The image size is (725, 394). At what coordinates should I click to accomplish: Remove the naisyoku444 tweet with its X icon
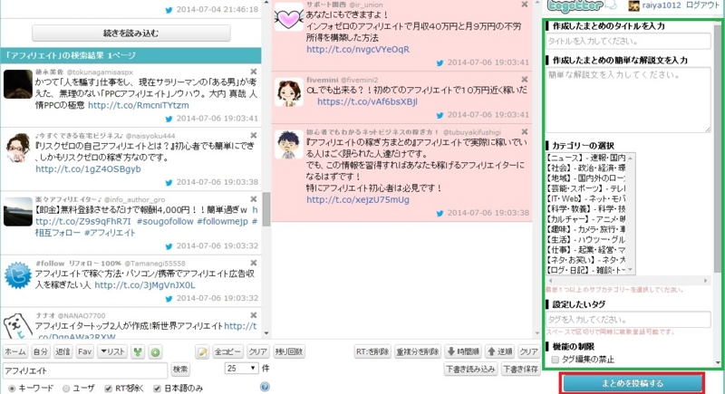pyautogui.click(x=254, y=135)
